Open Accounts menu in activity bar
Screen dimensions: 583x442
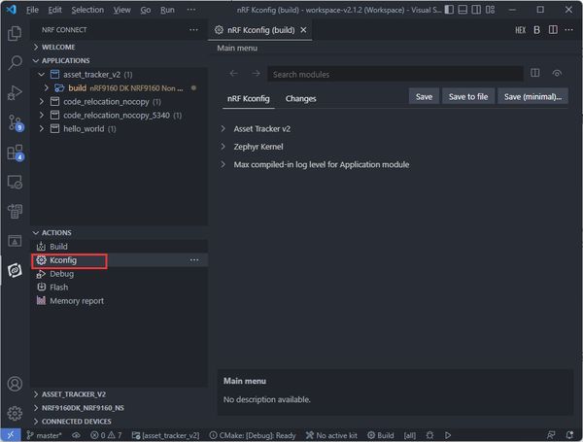(15, 384)
